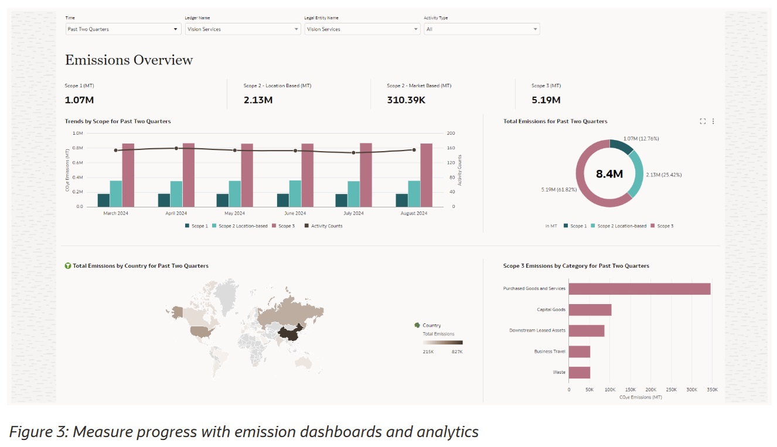The width and height of the screenshot is (777, 447).
Task: Click the Scope 1 (MT) 1.07M value
Action: point(79,100)
